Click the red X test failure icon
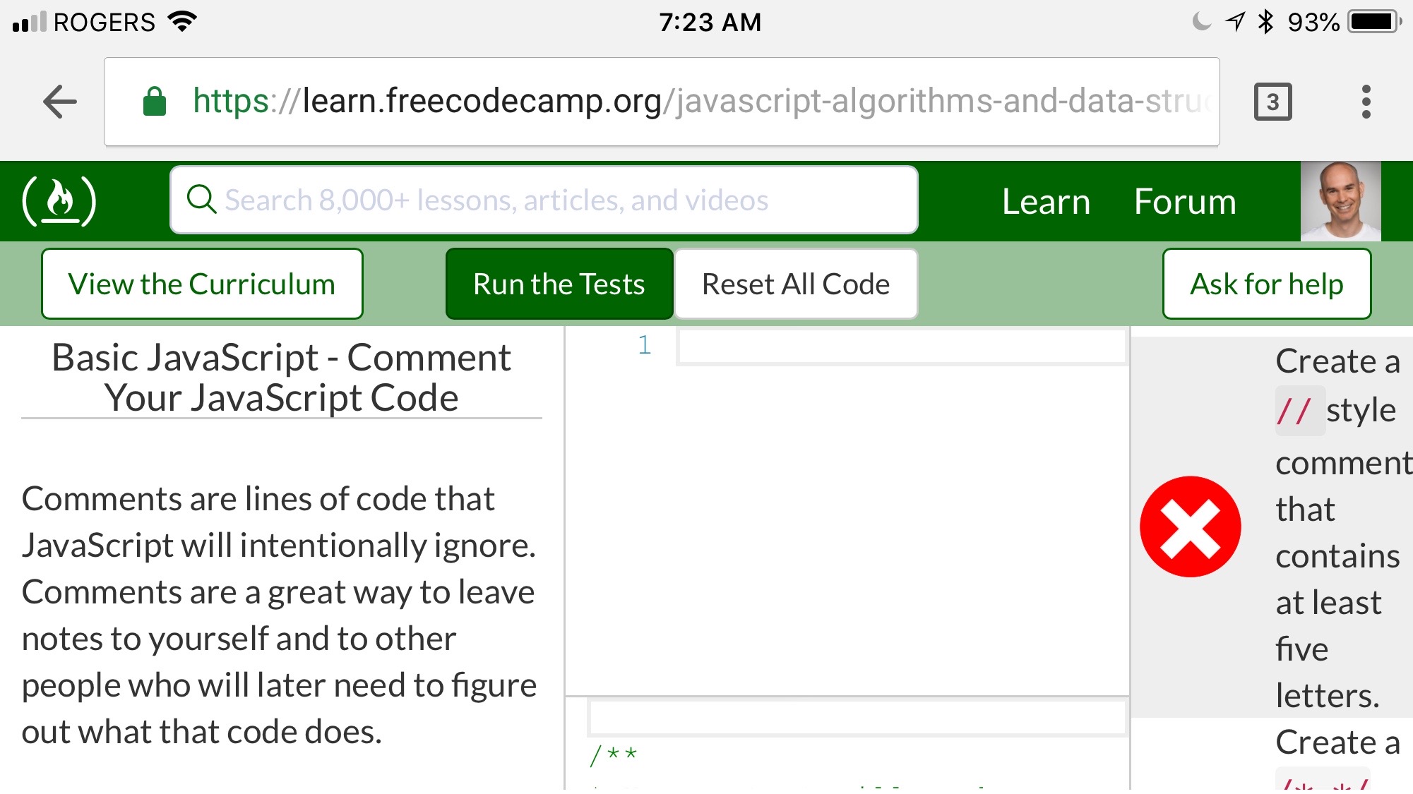 (x=1191, y=526)
